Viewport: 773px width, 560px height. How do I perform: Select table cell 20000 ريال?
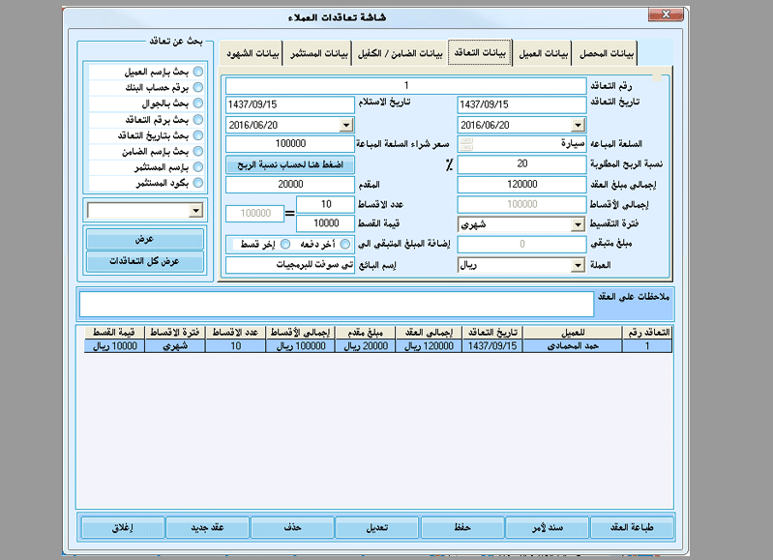(366, 346)
